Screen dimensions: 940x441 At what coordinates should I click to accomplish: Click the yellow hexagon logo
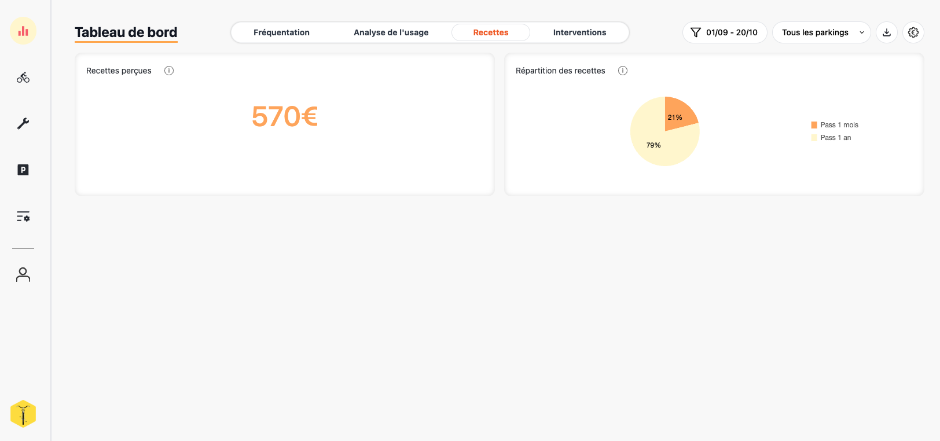click(x=23, y=414)
